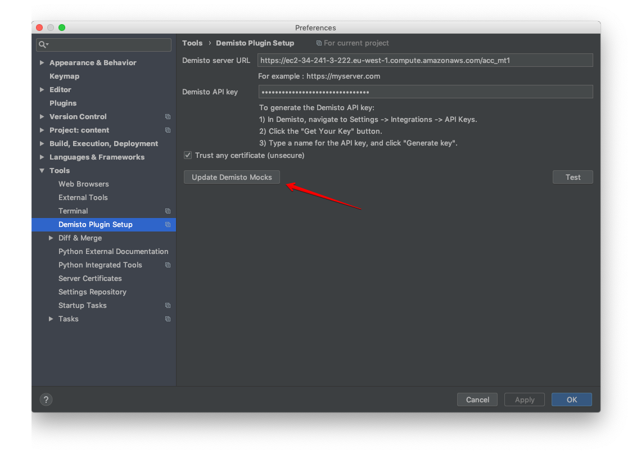Open Python Integrated Tools settings
Screen dimensions: 632x454
pyautogui.click(x=100, y=265)
